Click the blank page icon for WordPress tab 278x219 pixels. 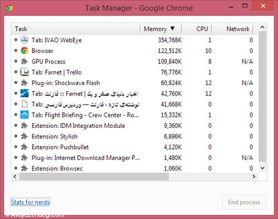[x=24, y=104]
